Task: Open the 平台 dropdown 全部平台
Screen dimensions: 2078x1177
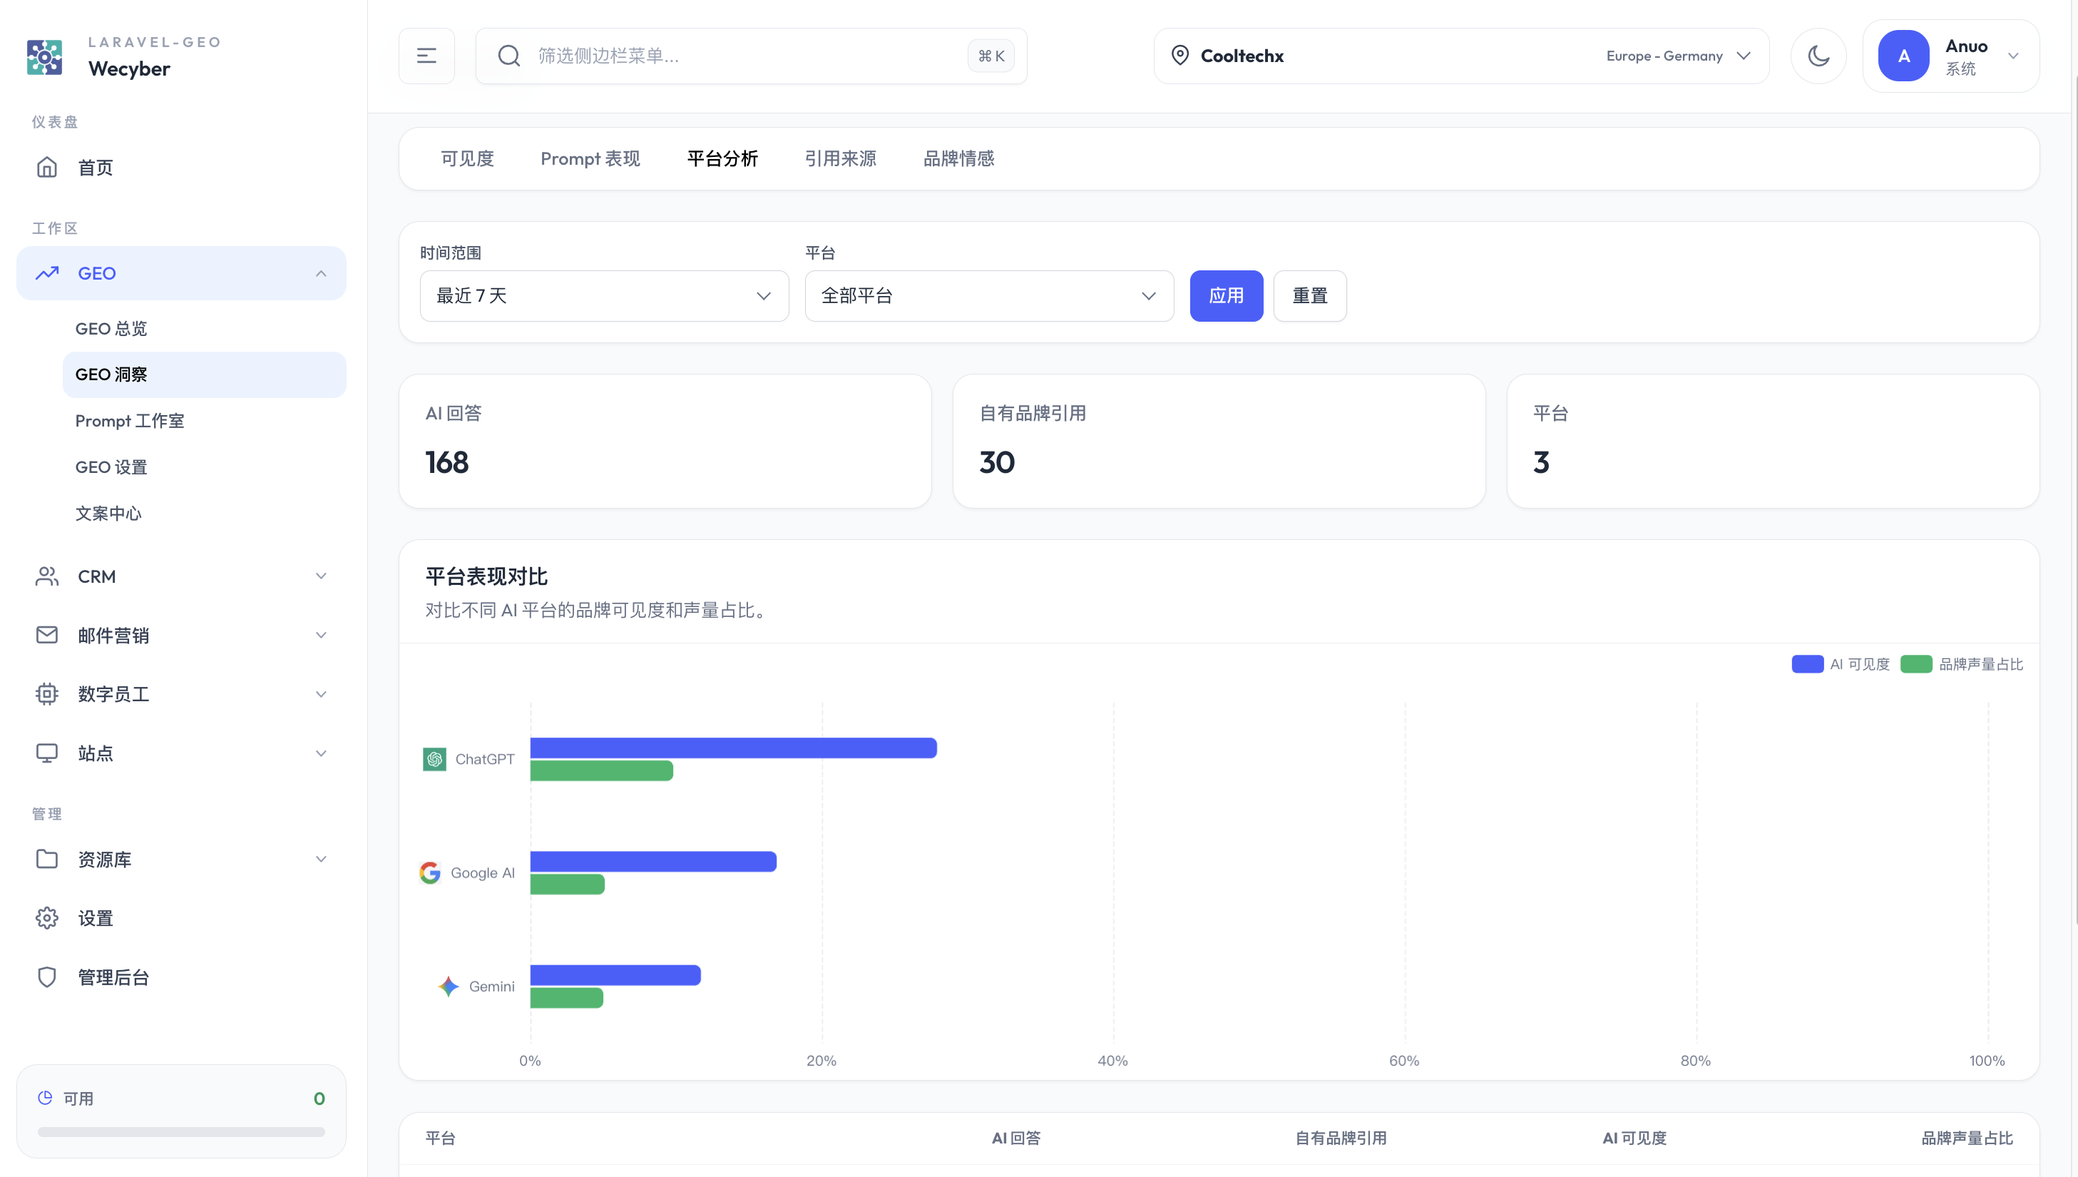Action: pyautogui.click(x=989, y=296)
